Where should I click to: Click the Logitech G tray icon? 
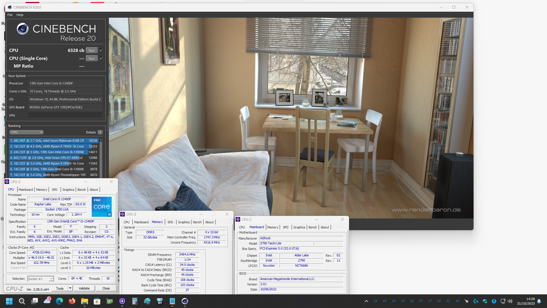click(x=476, y=301)
